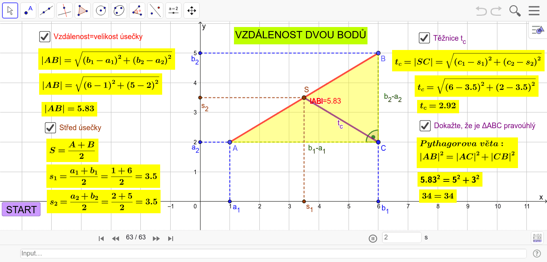Select the Reflect about Line tool

click(x=155, y=10)
